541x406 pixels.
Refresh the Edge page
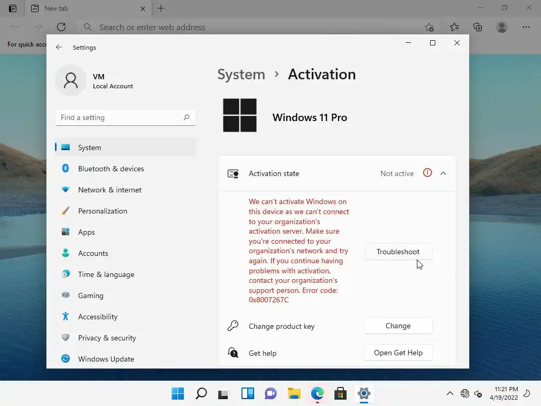coord(61,27)
